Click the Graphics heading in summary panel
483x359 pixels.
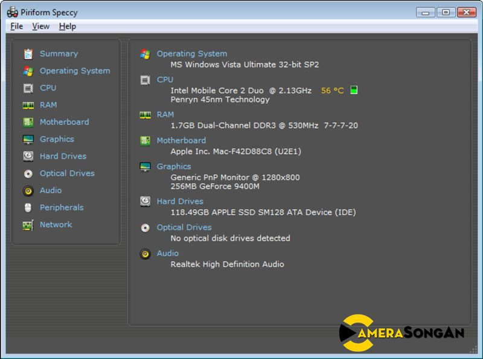coord(174,167)
